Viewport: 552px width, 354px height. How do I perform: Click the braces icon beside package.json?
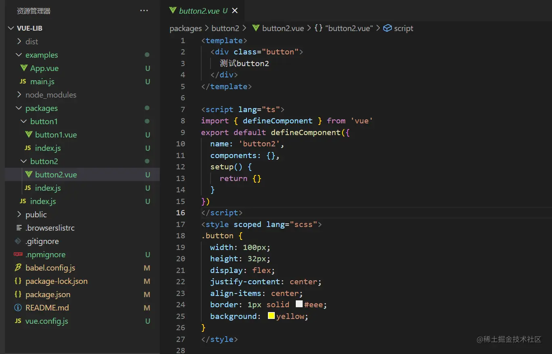pos(18,294)
